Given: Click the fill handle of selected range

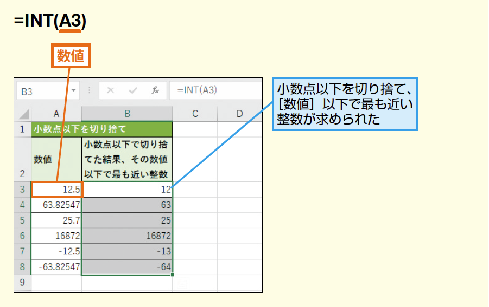Looking at the screenshot, I should 173,275.
